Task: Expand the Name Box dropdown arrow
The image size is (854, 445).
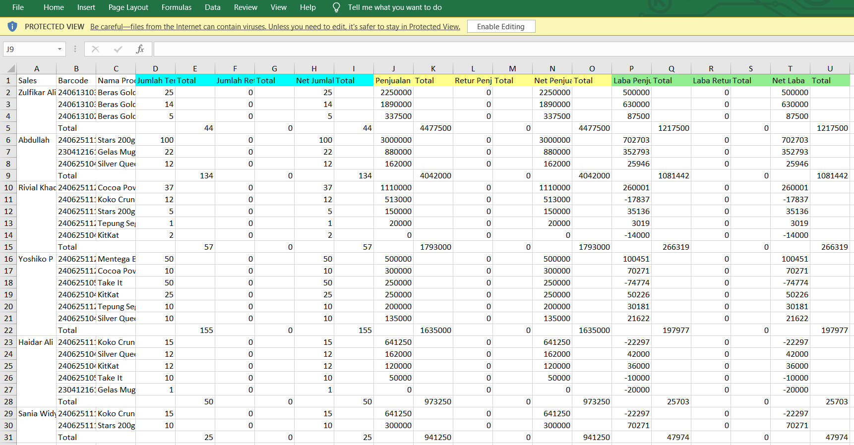Action: point(60,49)
